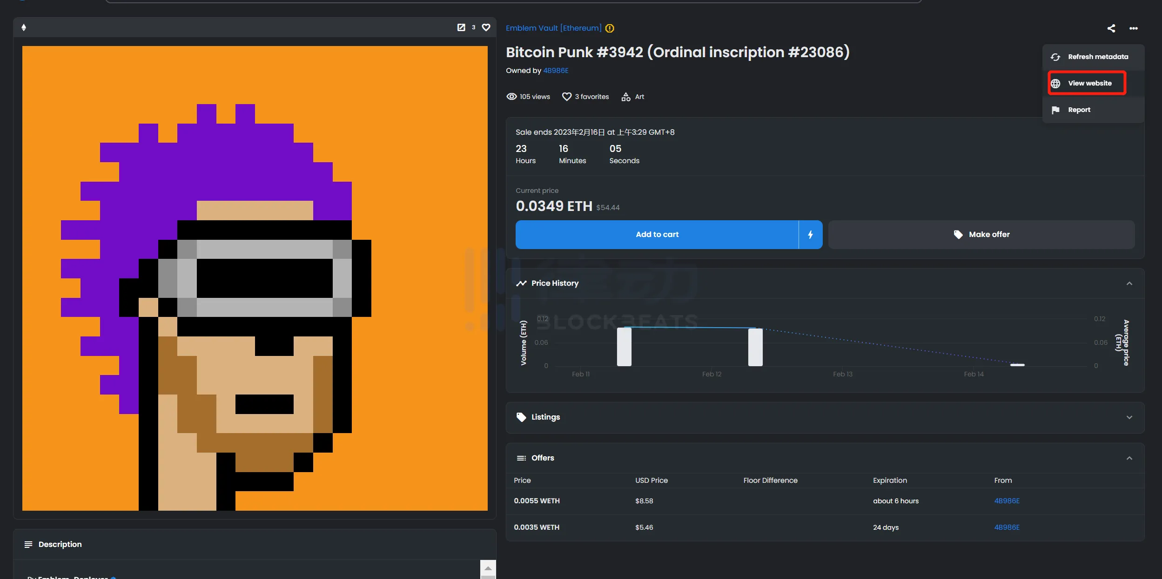
Task: Toggle the 3 favorites heart counter
Action: pos(566,97)
